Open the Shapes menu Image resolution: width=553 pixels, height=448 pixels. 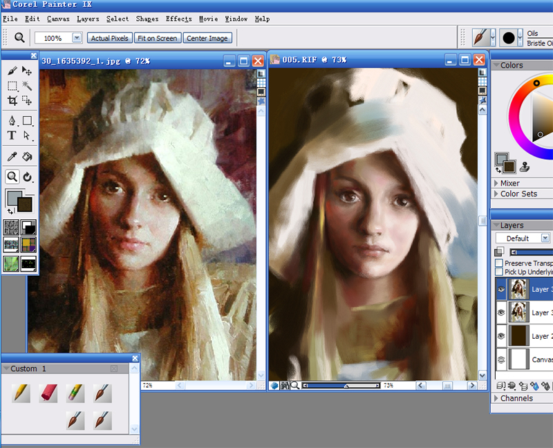pyautogui.click(x=147, y=19)
